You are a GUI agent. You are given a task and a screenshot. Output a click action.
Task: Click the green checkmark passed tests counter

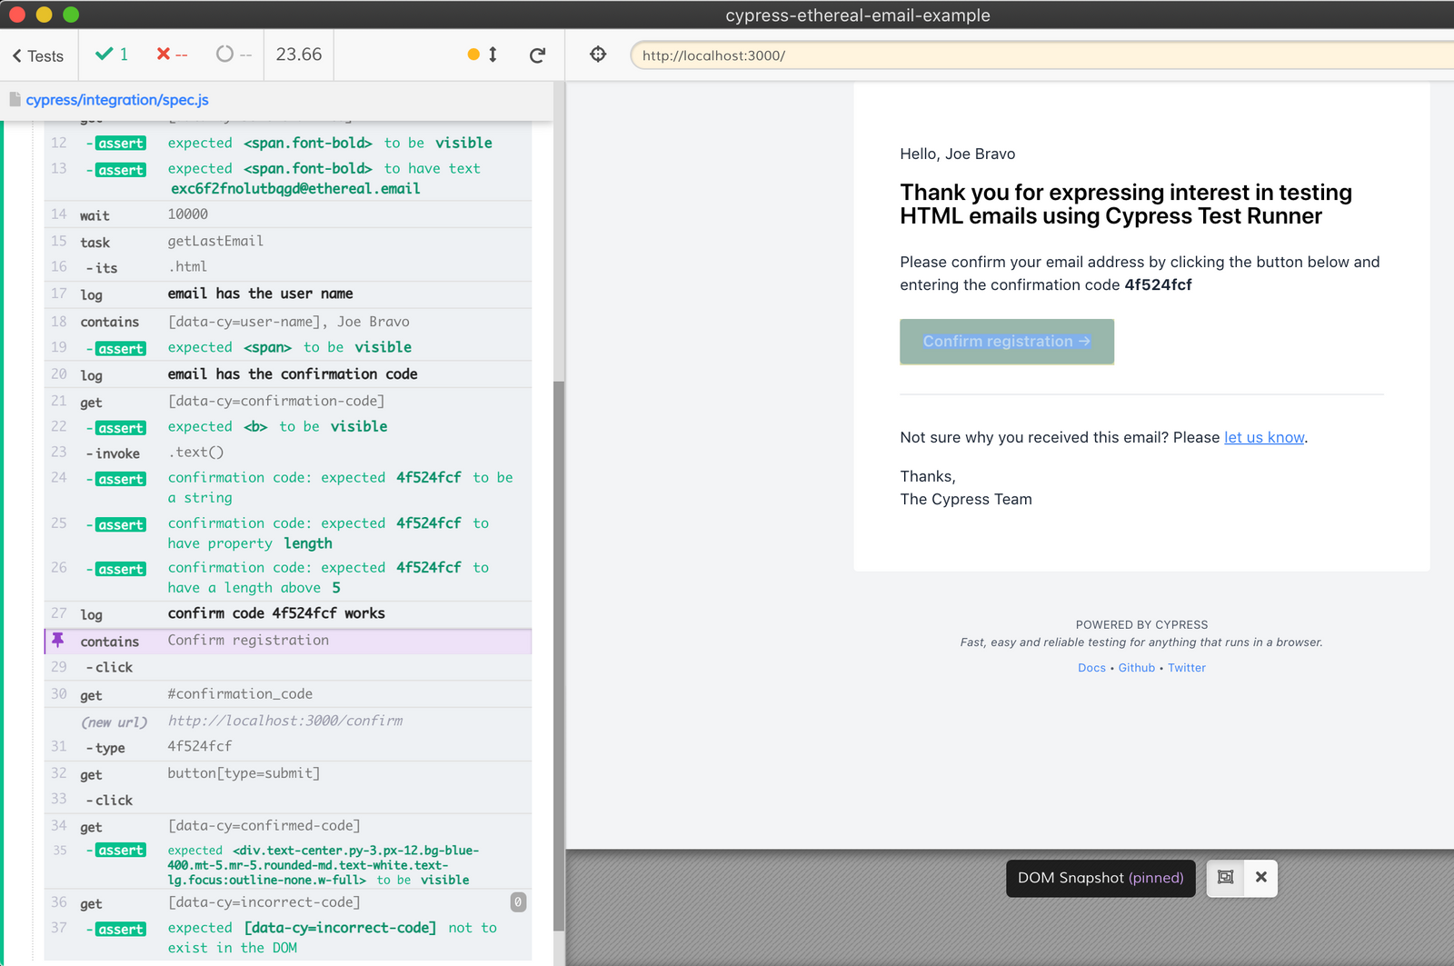[111, 54]
